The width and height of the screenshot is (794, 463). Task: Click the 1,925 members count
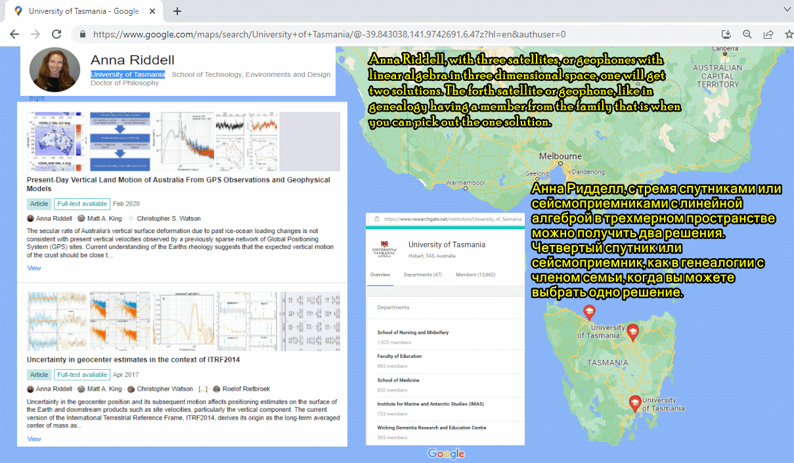tap(394, 342)
